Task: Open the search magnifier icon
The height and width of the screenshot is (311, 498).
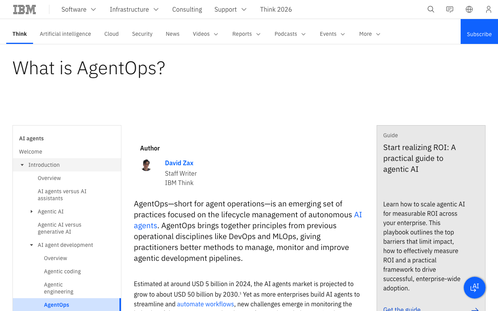Action: 431,9
